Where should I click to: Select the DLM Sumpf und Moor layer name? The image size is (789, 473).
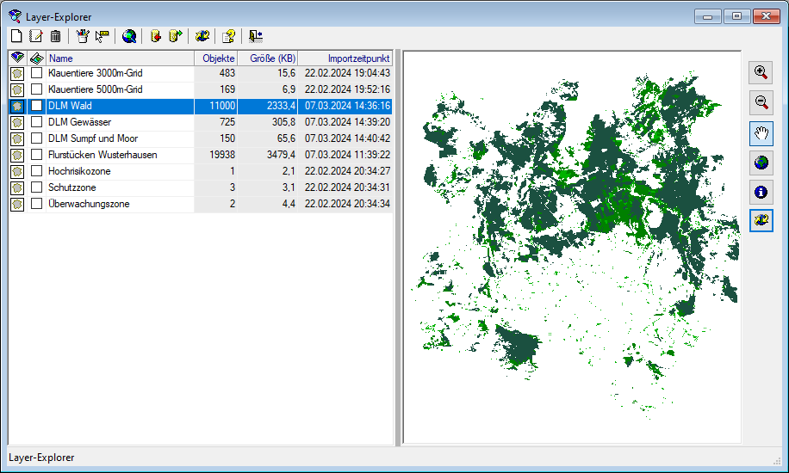point(93,138)
